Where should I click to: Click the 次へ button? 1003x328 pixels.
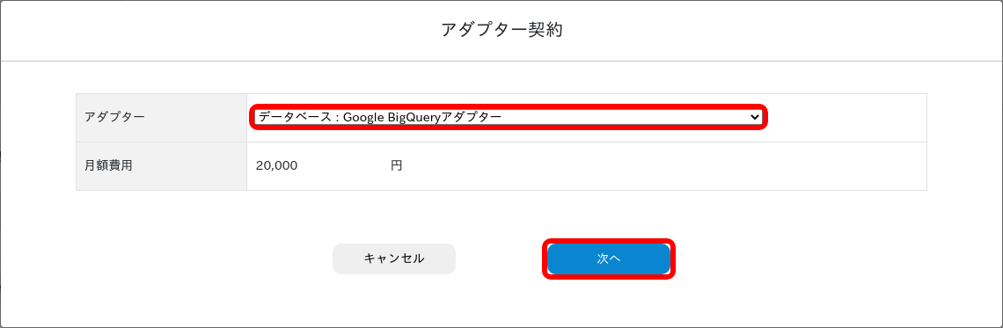[608, 259]
